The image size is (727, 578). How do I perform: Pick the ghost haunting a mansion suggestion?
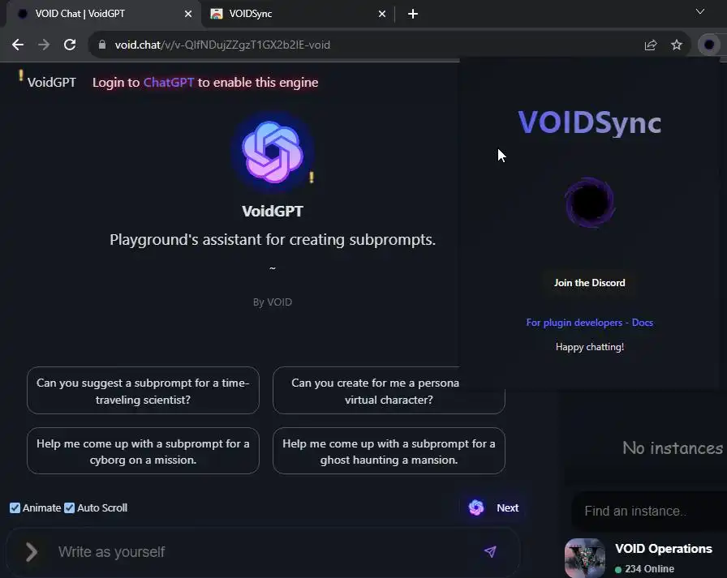[x=389, y=452]
